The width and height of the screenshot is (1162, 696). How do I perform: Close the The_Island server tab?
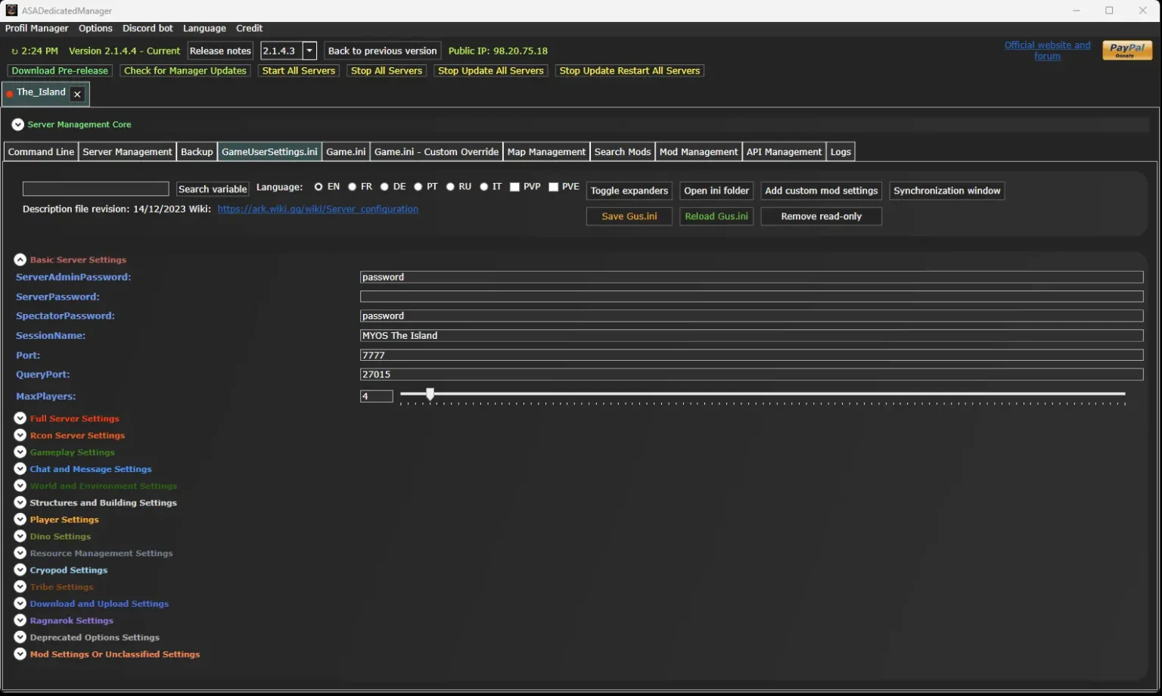[77, 94]
